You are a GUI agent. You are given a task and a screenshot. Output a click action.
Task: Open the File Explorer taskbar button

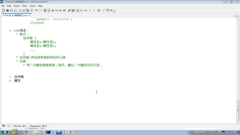click(x=36, y=132)
